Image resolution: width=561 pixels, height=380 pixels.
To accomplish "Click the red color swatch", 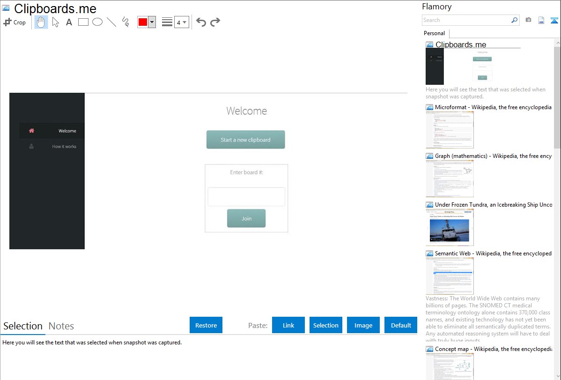I will click(x=143, y=22).
